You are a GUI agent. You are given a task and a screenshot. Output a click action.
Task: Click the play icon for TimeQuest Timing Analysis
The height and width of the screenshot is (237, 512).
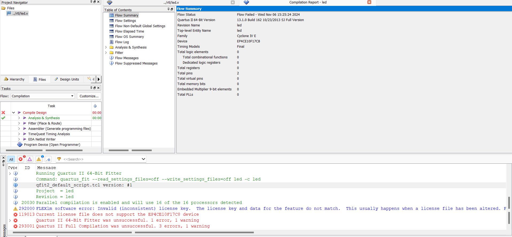point(25,134)
